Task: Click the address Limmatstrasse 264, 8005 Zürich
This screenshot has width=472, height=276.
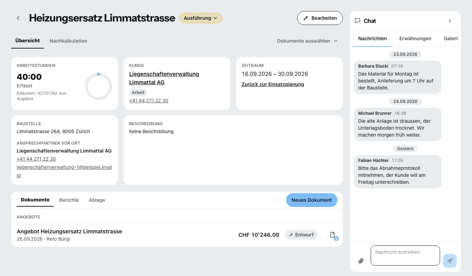Action: coord(53,131)
